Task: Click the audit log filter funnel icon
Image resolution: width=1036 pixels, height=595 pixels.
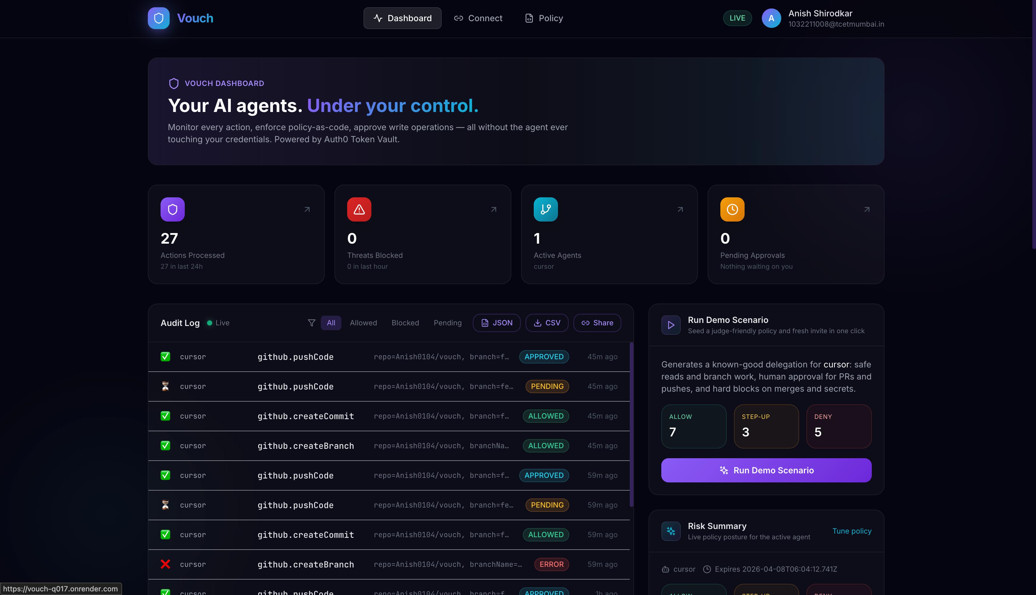Action: tap(311, 323)
